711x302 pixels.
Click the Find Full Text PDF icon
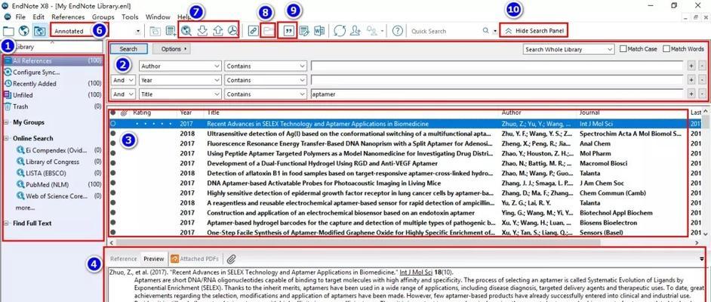click(232, 31)
